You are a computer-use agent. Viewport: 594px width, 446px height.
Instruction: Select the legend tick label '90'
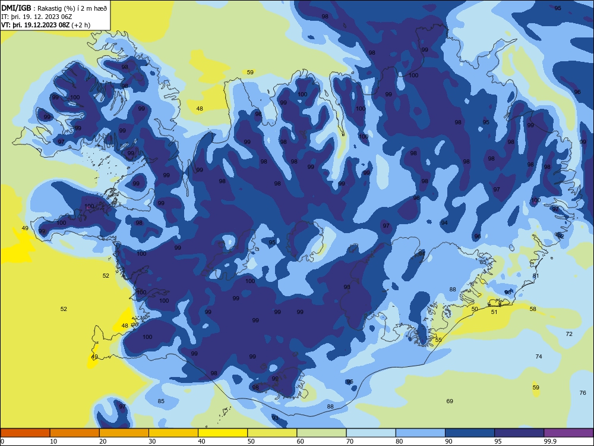pos(449,441)
